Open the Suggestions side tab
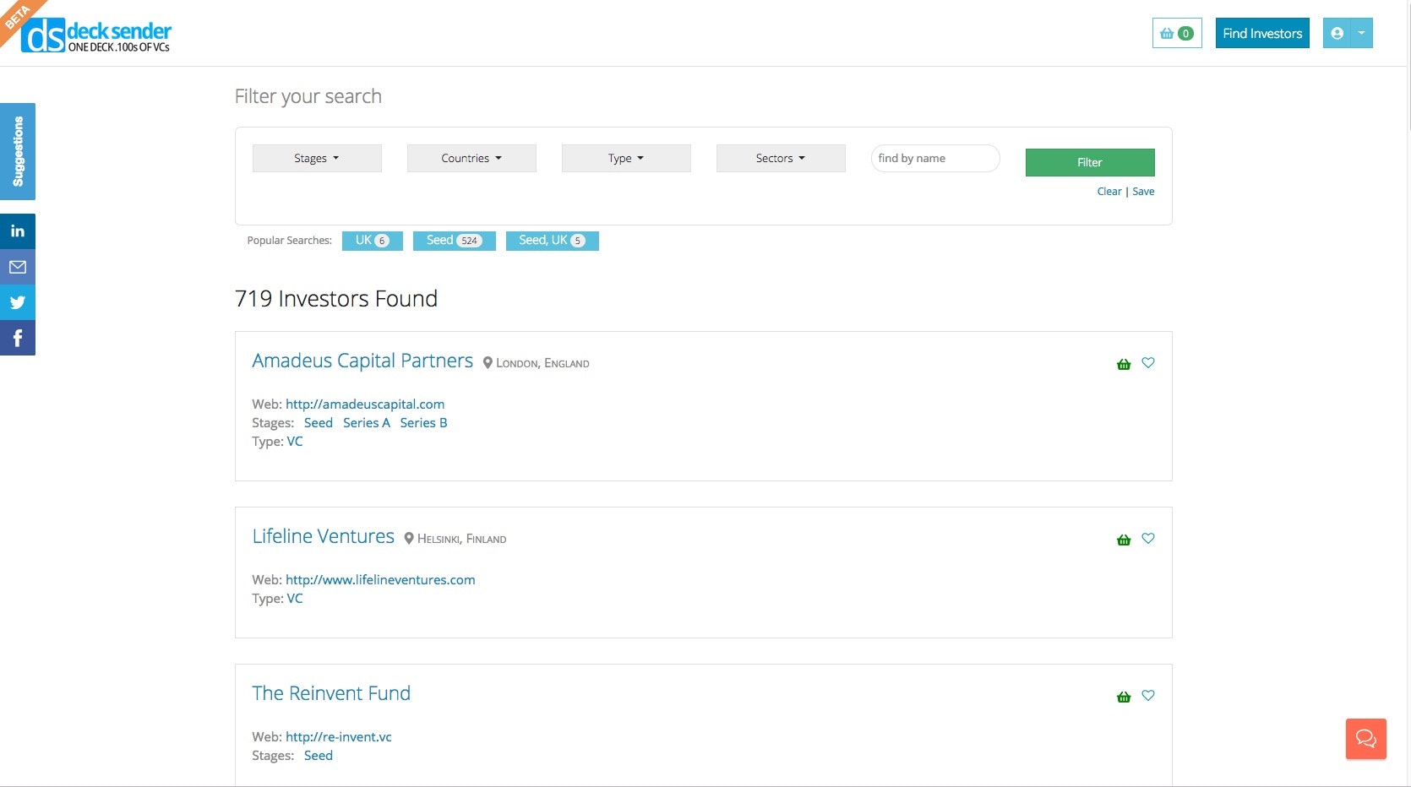This screenshot has height=787, width=1411. [18, 151]
